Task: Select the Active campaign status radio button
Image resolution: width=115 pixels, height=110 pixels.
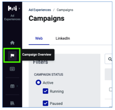Action: (38, 82)
